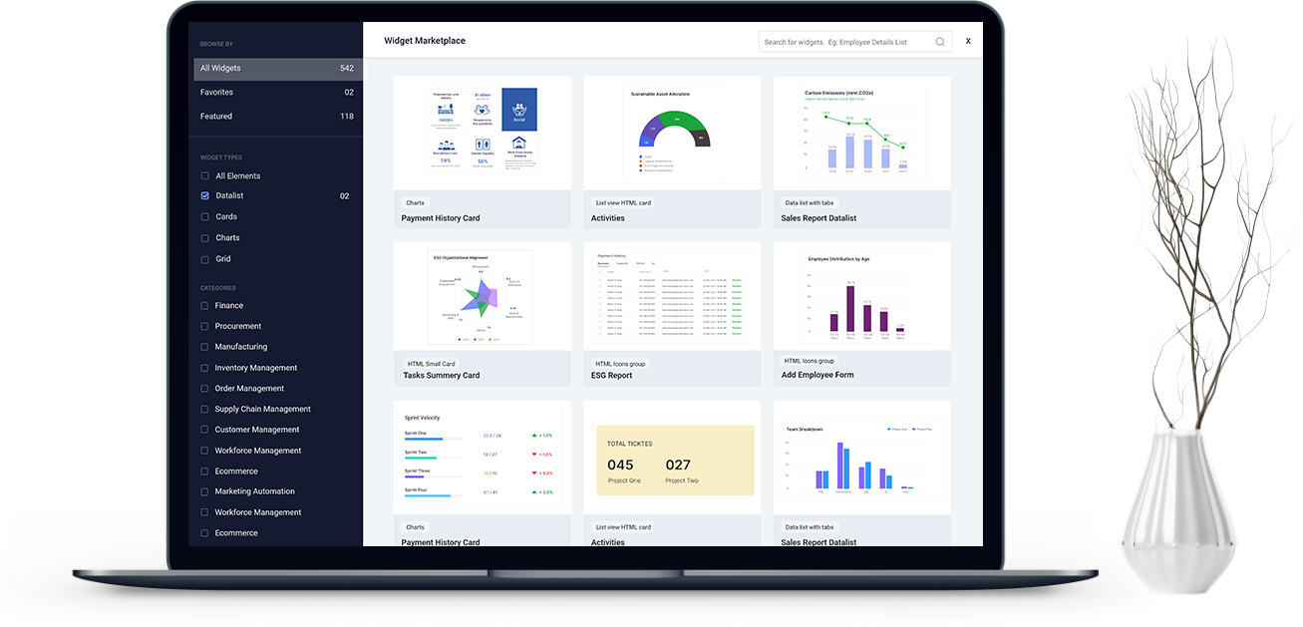This screenshot has width=1303, height=627.
Task: Open the Sustainable Asset Allocation gauge thumbnail
Action: (672, 132)
